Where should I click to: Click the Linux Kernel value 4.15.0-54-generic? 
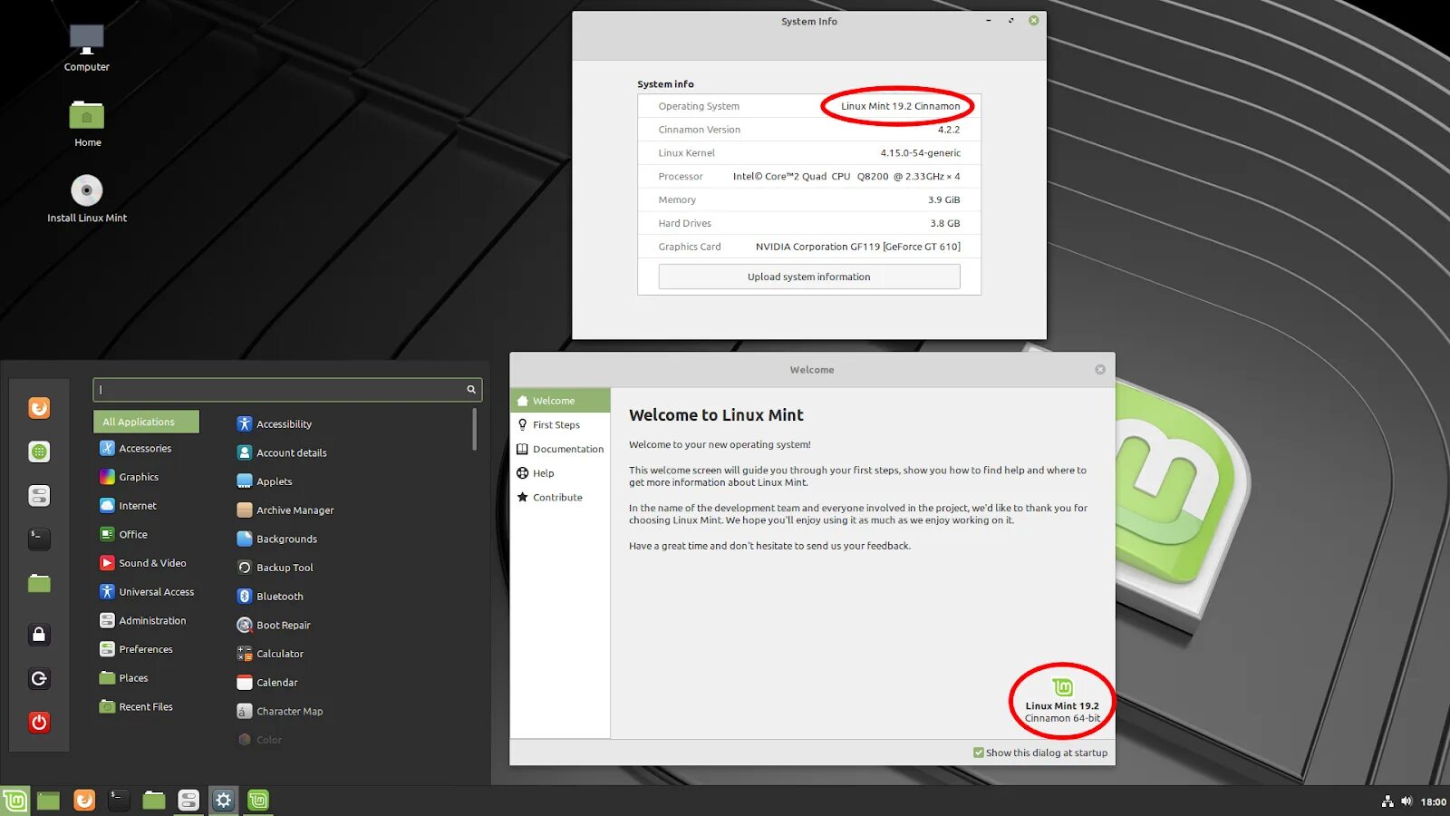920,153
